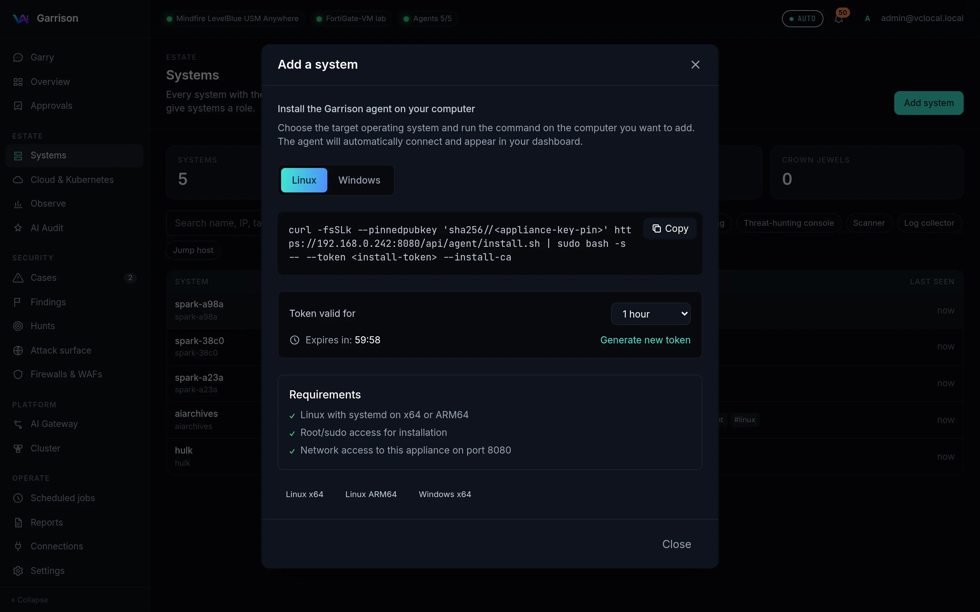The width and height of the screenshot is (980, 612).
Task: Click Generate new token link
Action: (645, 340)
